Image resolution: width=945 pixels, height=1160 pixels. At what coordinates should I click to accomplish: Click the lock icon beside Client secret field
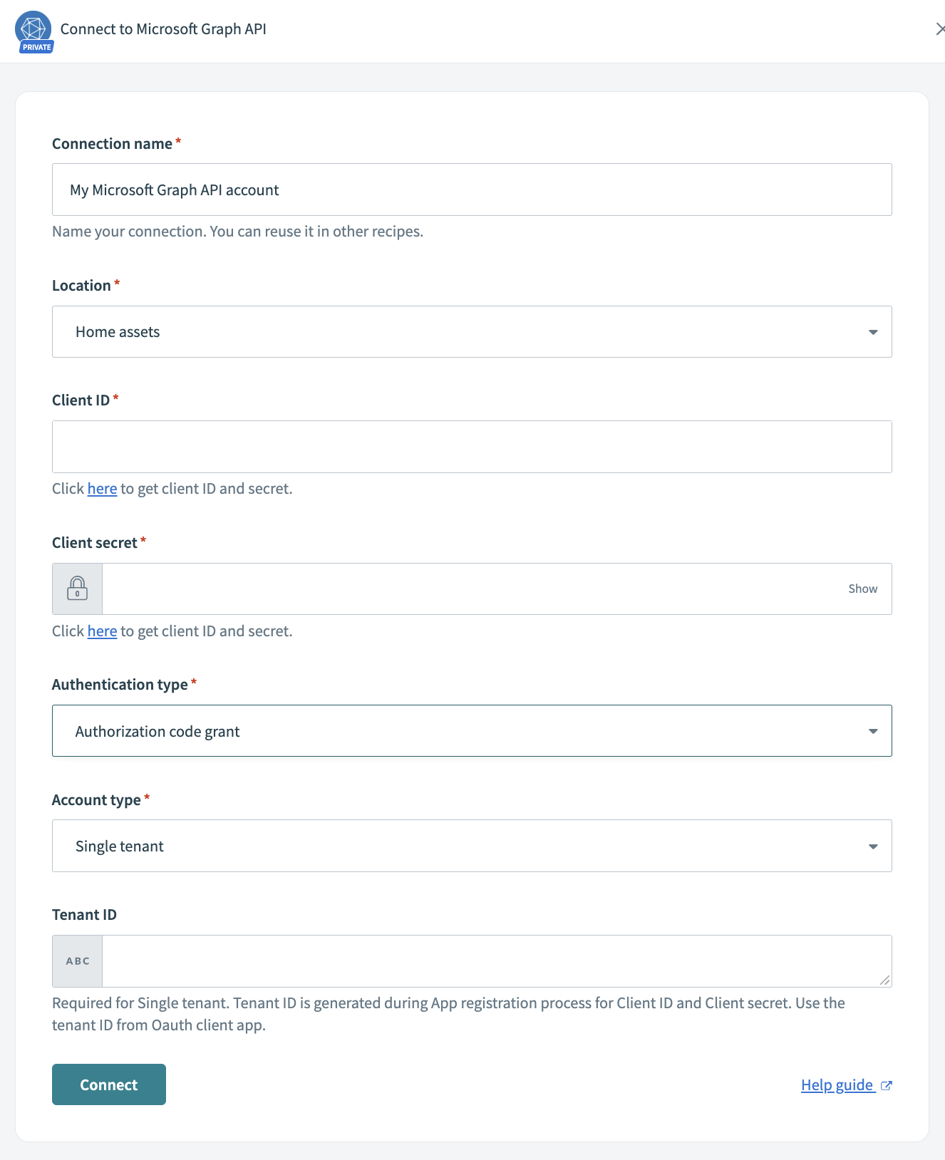coord(77,589)
